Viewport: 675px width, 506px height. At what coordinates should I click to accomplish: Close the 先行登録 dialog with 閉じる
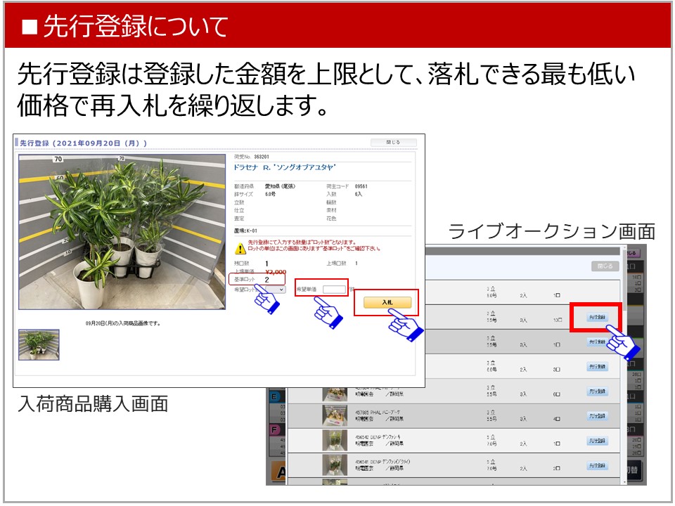pos(393,143)
